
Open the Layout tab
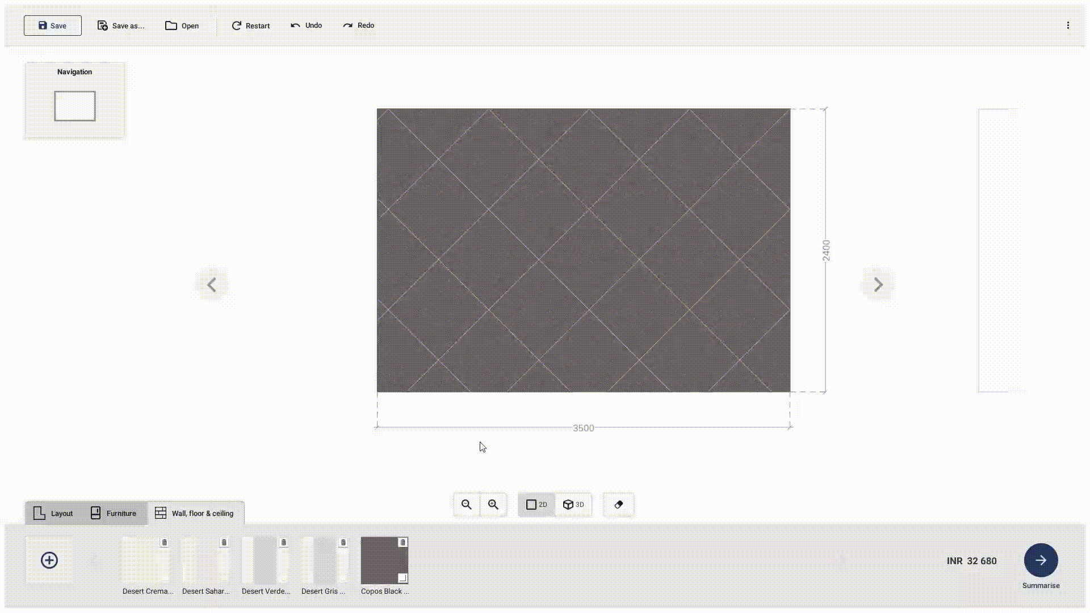(x=53, y=513)
